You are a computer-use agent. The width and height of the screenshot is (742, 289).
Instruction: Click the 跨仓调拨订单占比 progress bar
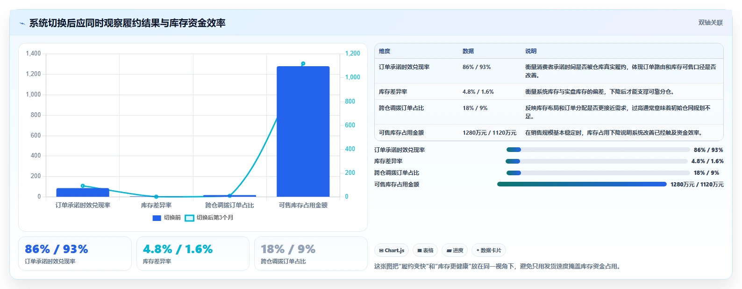(598, 173)
